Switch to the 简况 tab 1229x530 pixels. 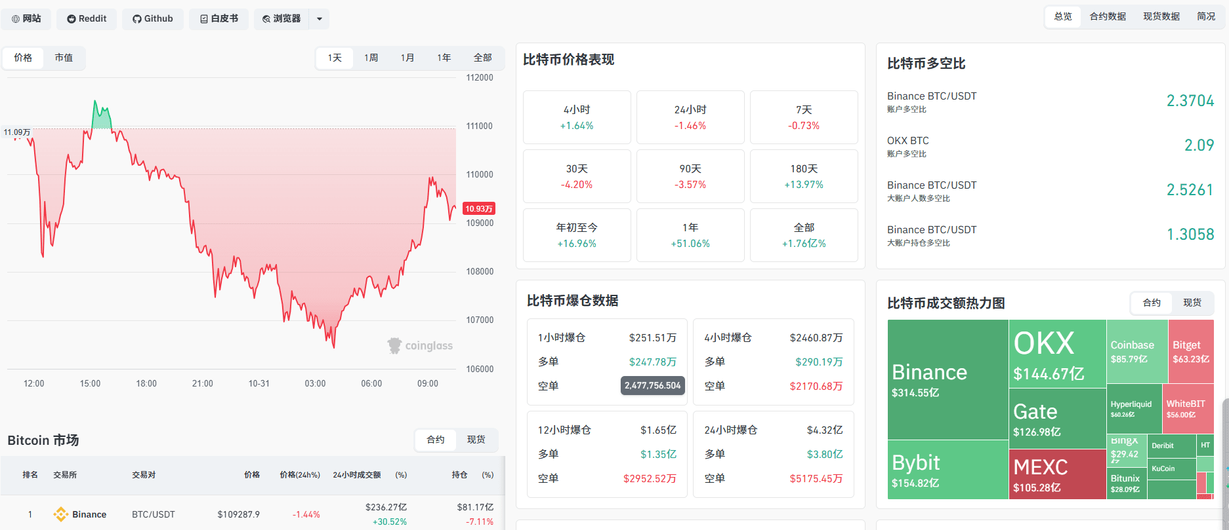[1206, 16]
